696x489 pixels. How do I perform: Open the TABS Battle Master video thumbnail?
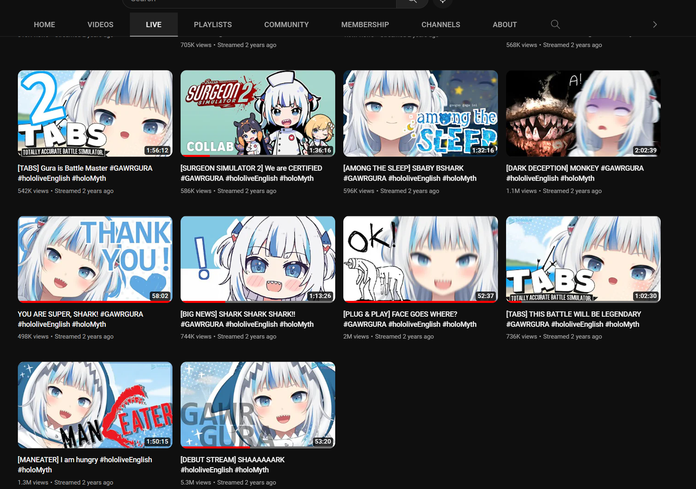pos(95,114)
